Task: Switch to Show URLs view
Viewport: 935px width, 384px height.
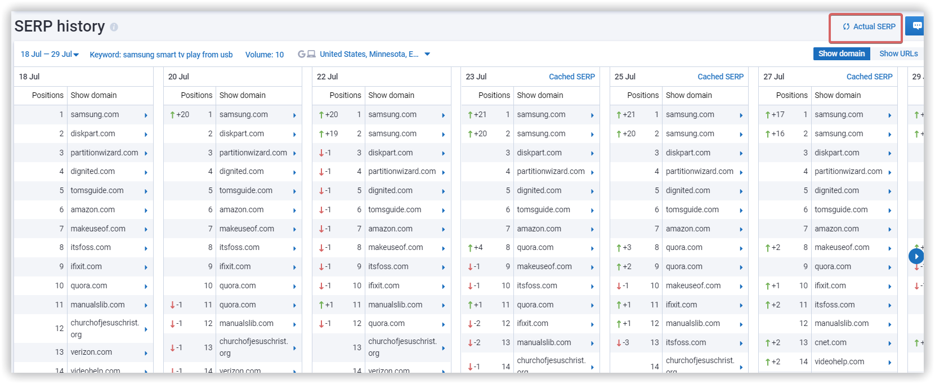Action: pos(898,53)
